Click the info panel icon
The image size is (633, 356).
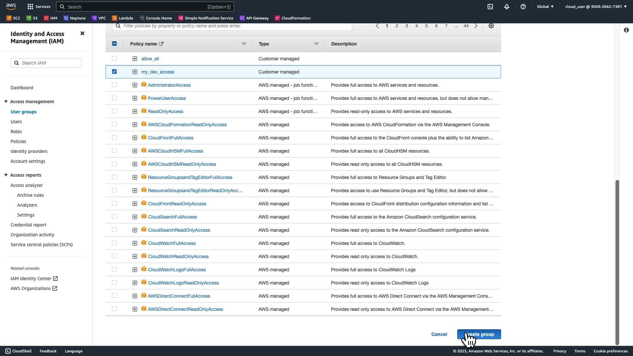point(626,30)
